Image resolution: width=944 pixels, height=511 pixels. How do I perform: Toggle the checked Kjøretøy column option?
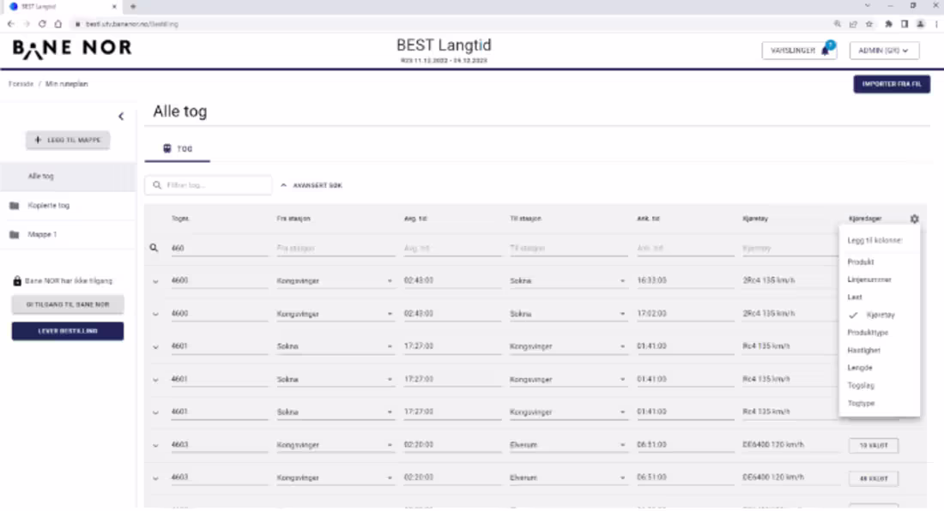pos(880,315)
